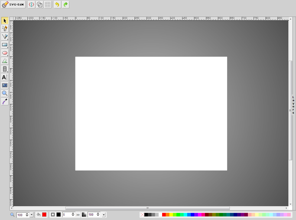Click the scroll right arrow

pos(286,208)
